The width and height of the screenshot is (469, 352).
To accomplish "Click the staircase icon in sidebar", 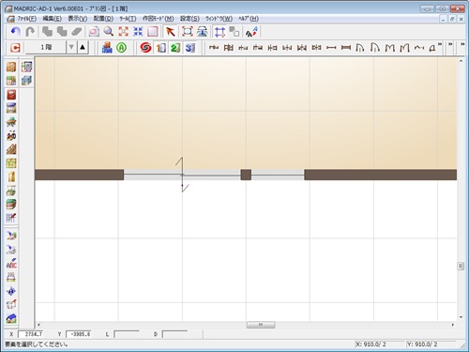I will [11, 149].
